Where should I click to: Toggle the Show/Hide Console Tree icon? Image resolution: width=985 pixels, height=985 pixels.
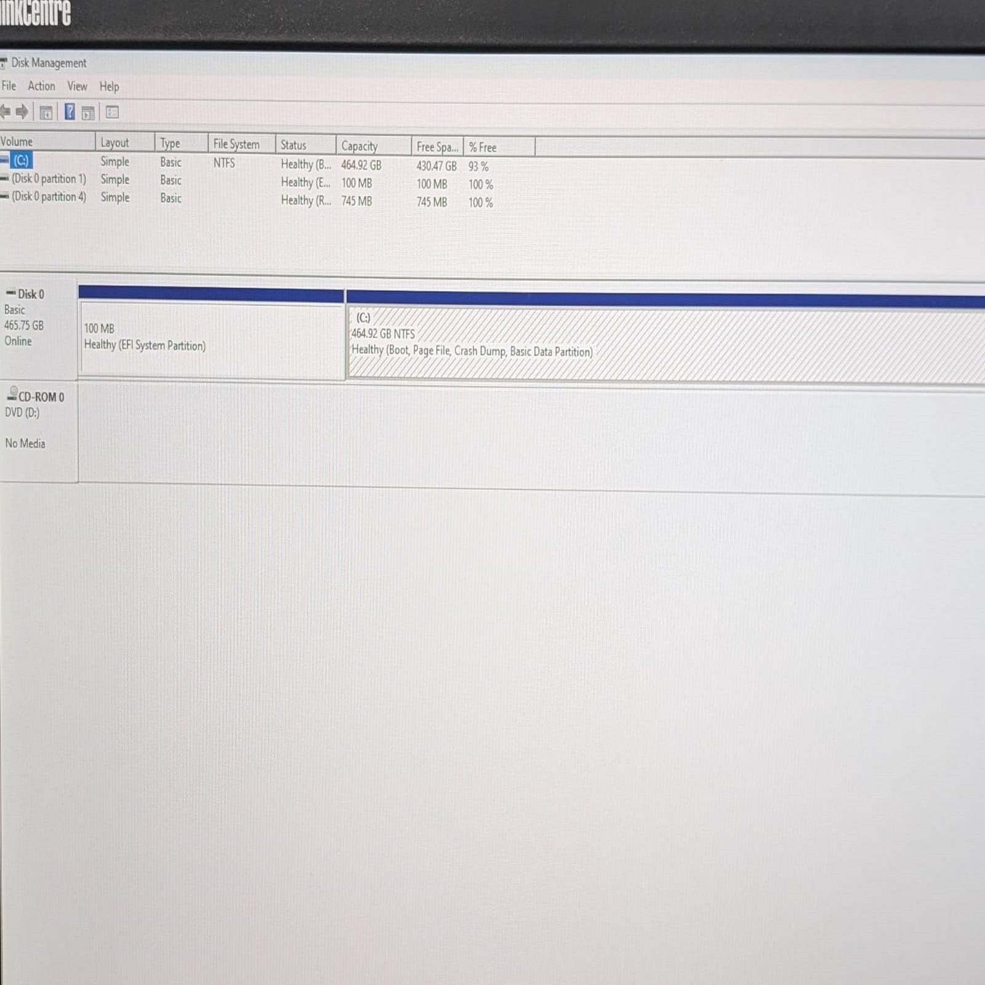[x=46, y=112]
